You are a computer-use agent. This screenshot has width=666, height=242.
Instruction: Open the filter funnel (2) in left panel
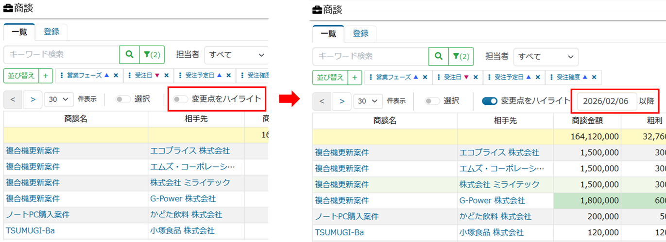pos(152,55)
